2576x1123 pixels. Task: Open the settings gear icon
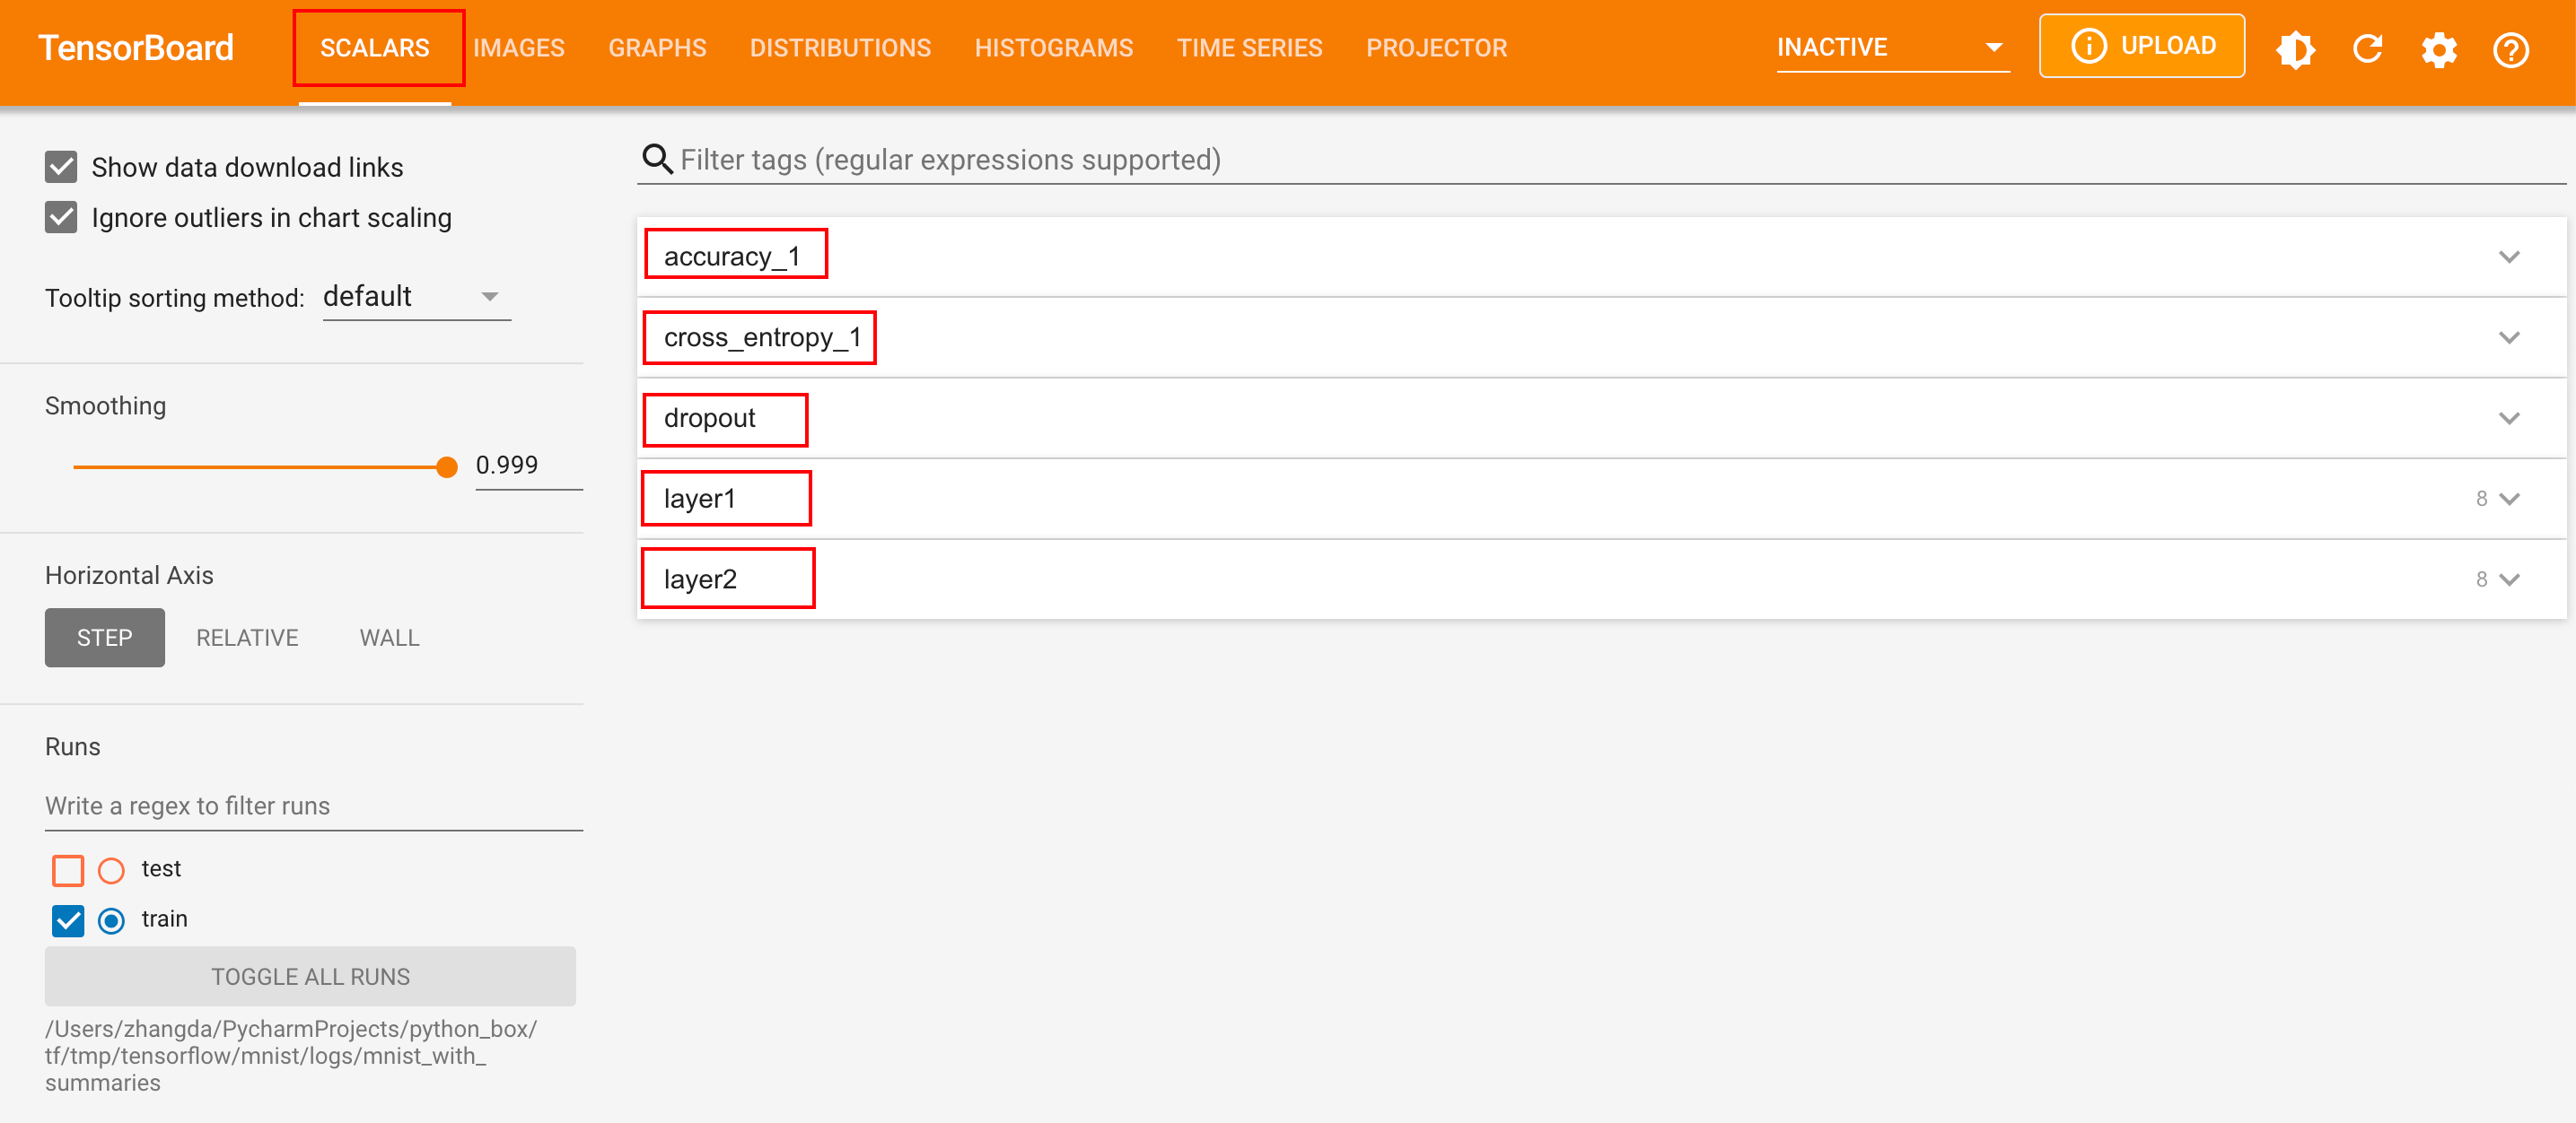[x=2439, y=49]
